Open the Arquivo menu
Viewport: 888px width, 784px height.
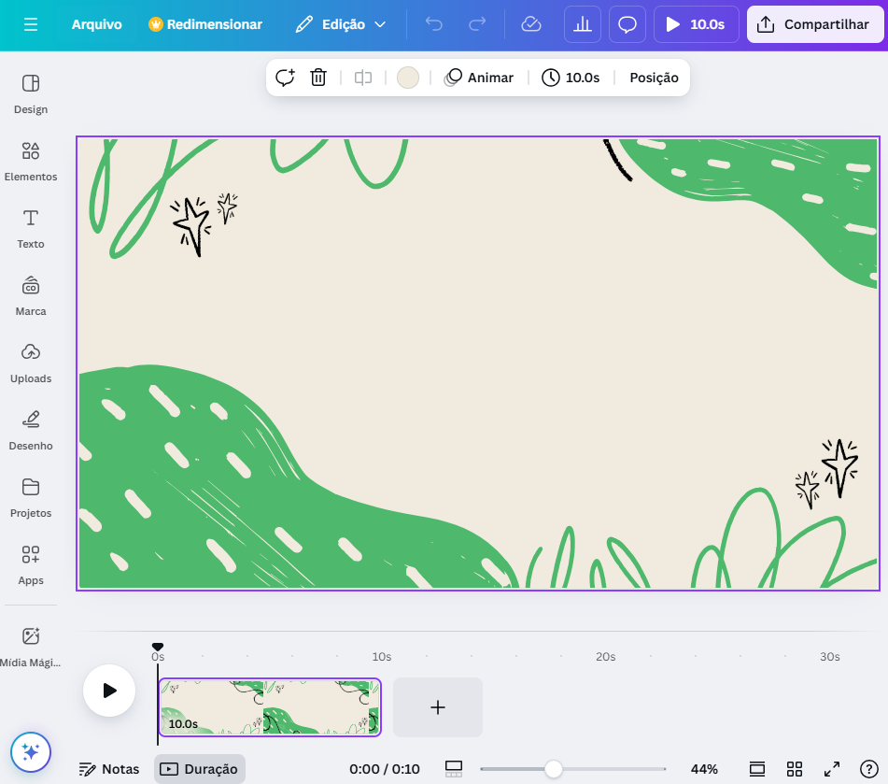click(x=96, y=24)
